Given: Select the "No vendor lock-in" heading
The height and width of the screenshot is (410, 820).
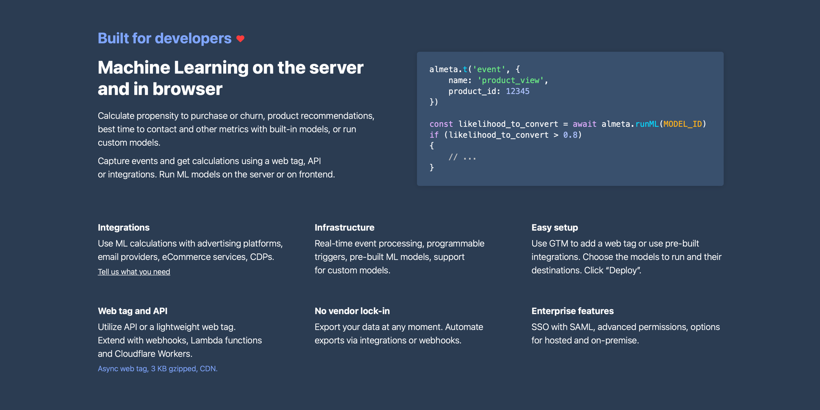Looking at the screenshot, I should coord(352,311).
